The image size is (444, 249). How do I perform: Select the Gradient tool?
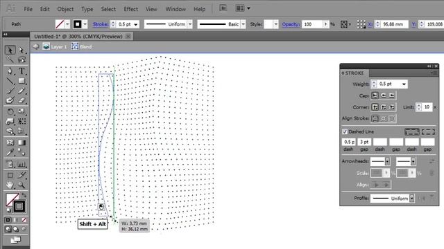pos(22,142)
